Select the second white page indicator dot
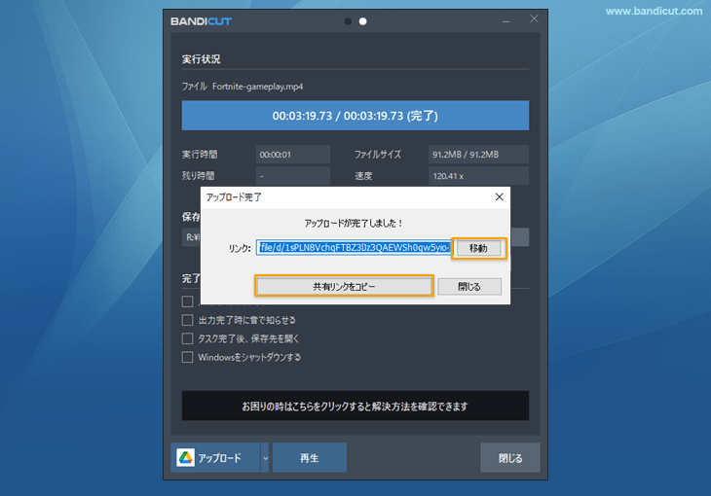The height and width of the screenshot is (496, 711). pos(362,21)
